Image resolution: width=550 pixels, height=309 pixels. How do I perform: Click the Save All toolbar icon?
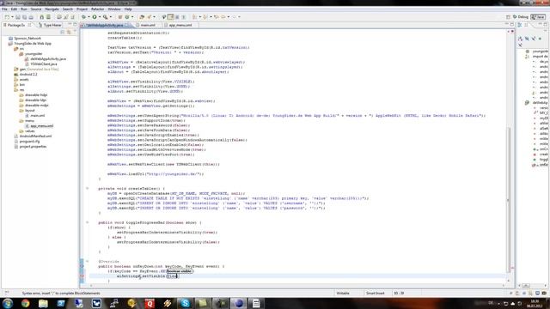coord(25,17)
